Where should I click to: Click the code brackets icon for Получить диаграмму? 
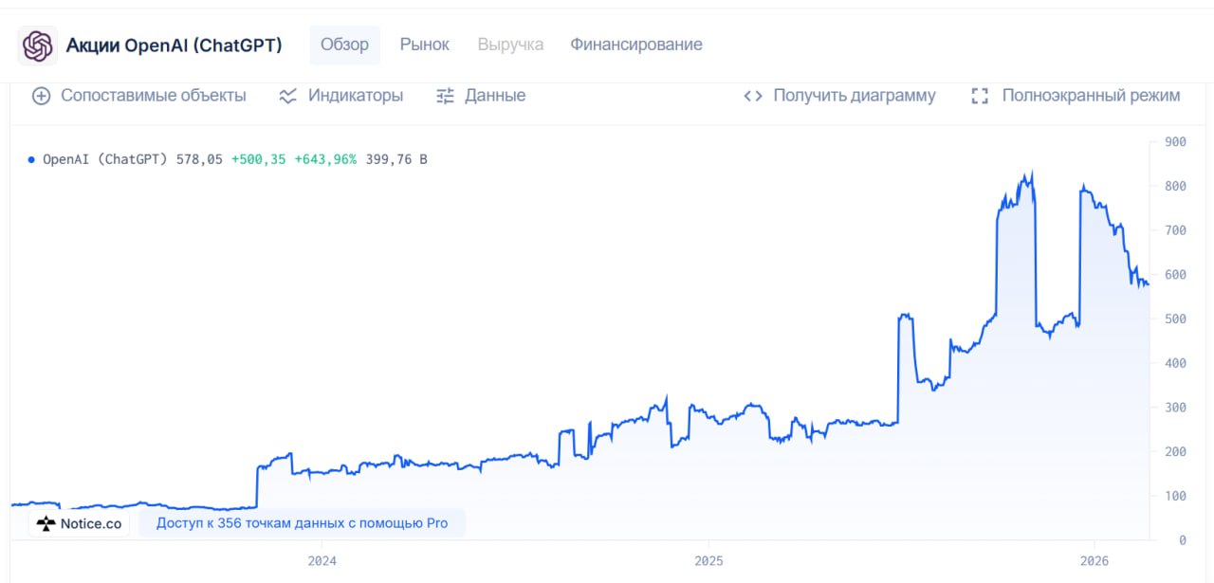click(x=753, y=96)
